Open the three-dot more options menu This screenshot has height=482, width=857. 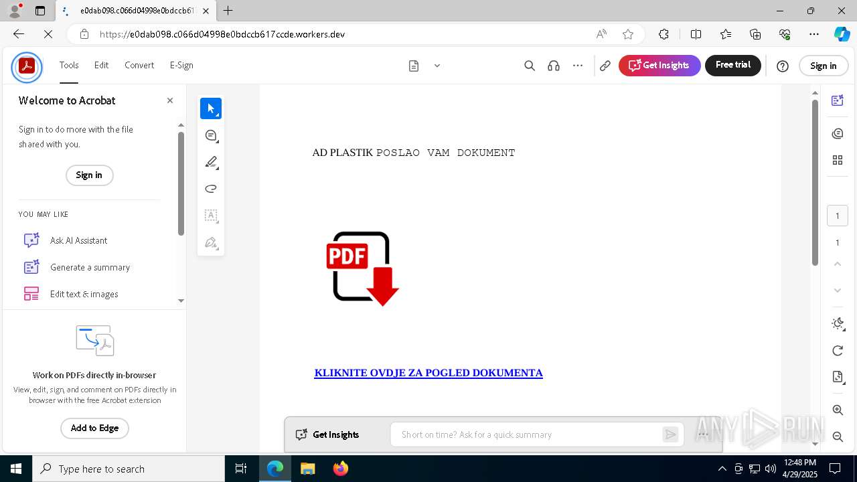[x=578, y=66]
